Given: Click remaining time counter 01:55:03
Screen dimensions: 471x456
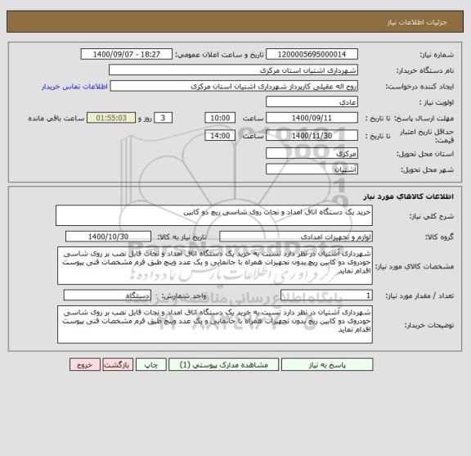Looking at the screenshot, I should coord(111,118).
